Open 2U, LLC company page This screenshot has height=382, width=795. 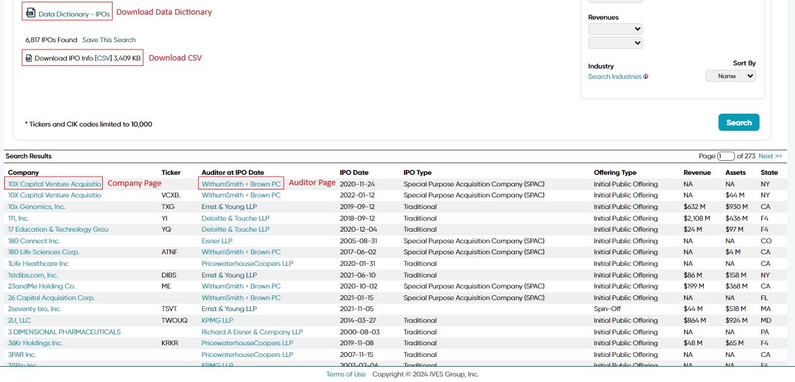[x=19, y=320]
